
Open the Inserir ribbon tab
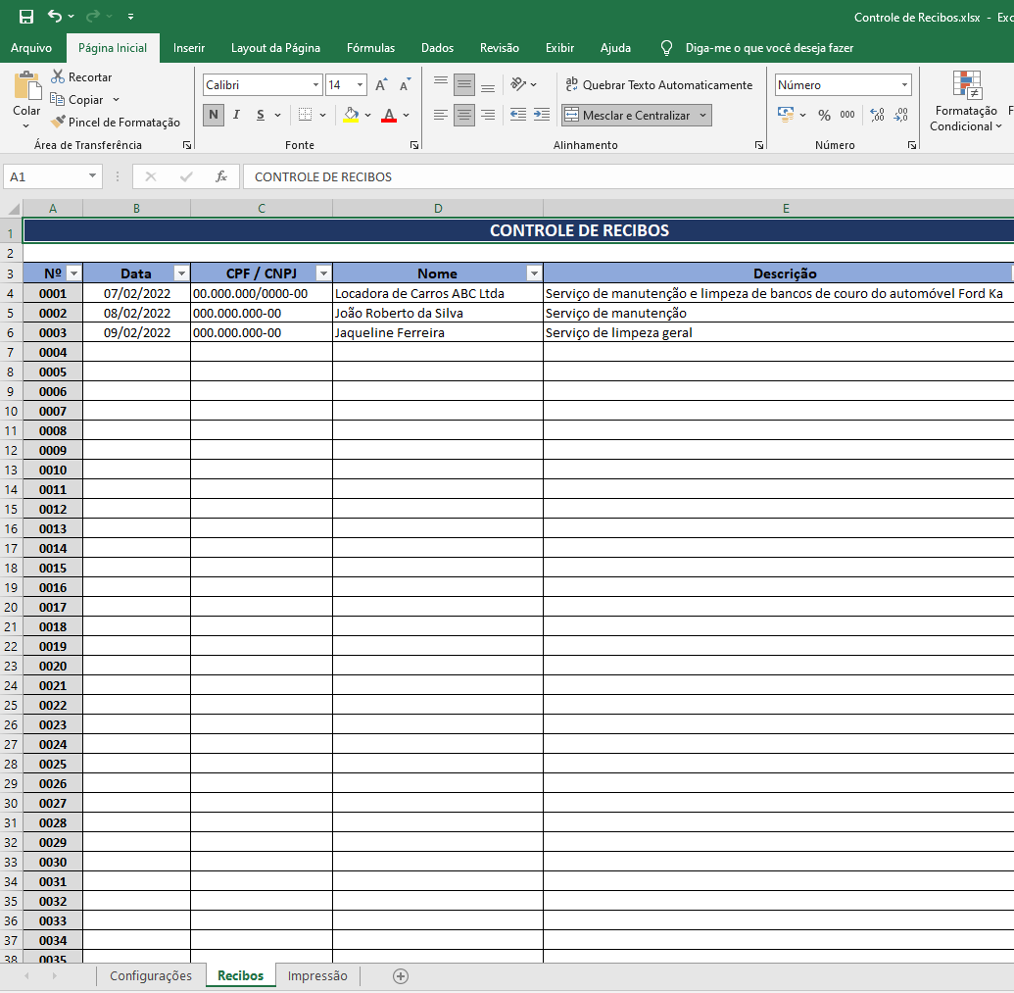pos(189,48)
